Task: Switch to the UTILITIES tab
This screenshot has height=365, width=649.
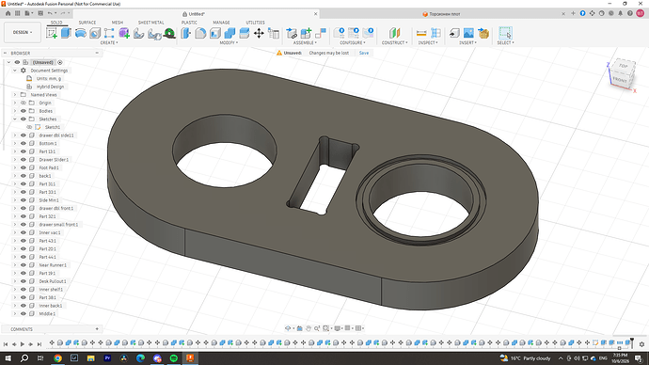Action: 256,23
